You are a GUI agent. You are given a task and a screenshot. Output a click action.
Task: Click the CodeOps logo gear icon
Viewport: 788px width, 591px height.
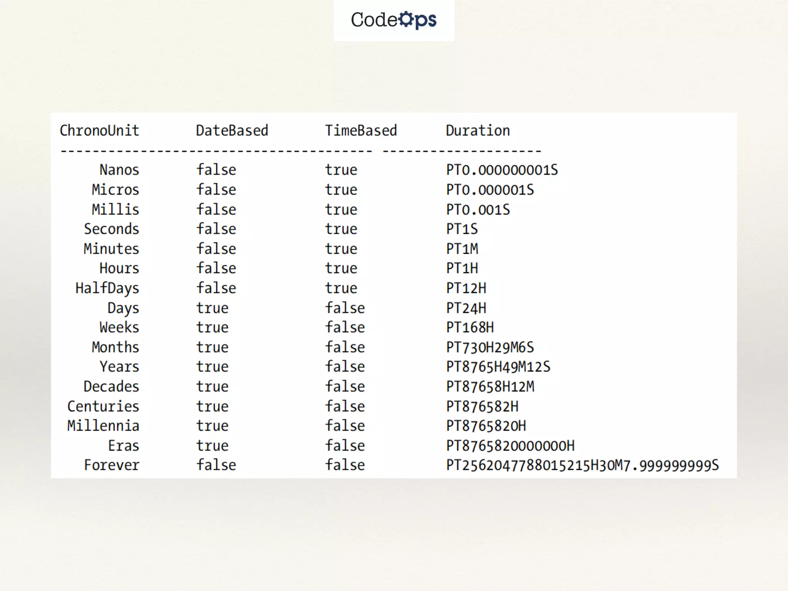pyautogui.click(x=405, y=19)
